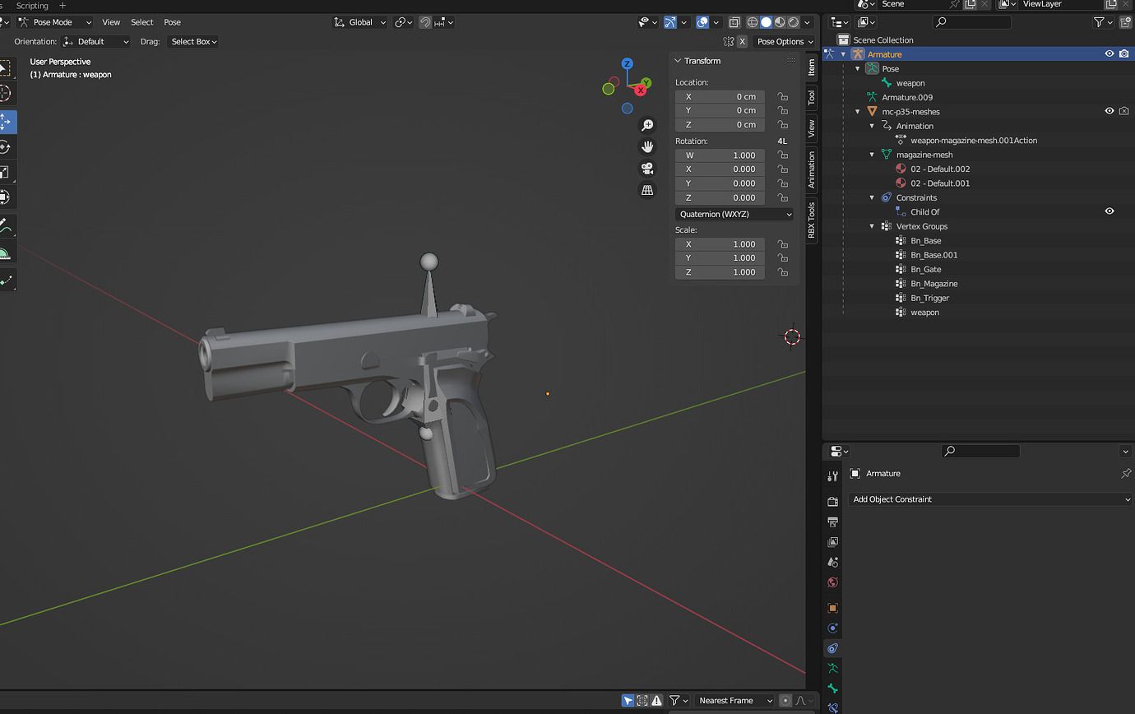Open the Render Properties tab

[x=832, y=502]
